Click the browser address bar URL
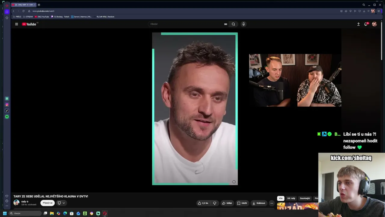 (x=44, y=11)
